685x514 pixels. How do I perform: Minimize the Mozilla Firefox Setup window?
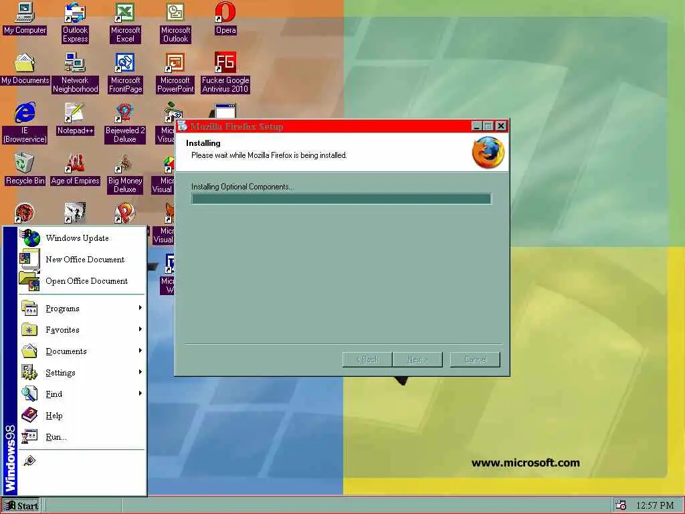click(x=477, y=126)
